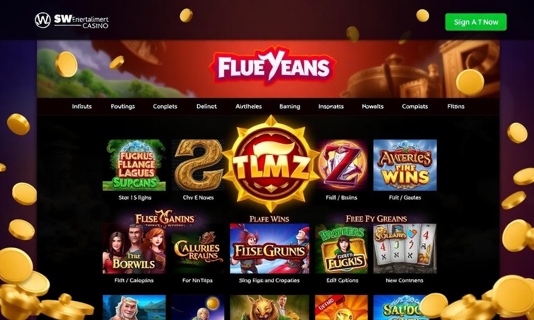Image resolution: width=534 pixels, height=320 pixels.
Task: Open the Caluries Realins game thumbnail
Action: 197,248
